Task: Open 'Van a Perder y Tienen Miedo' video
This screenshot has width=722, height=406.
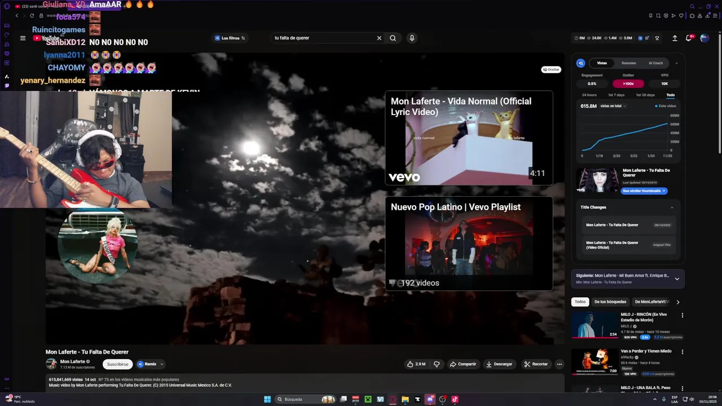Action: pos(595,361)
